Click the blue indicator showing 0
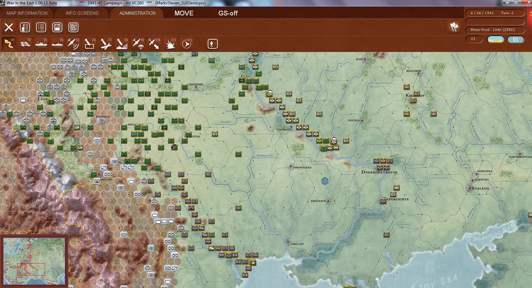Viewport: 532px width, 288px height. [516, 39]
